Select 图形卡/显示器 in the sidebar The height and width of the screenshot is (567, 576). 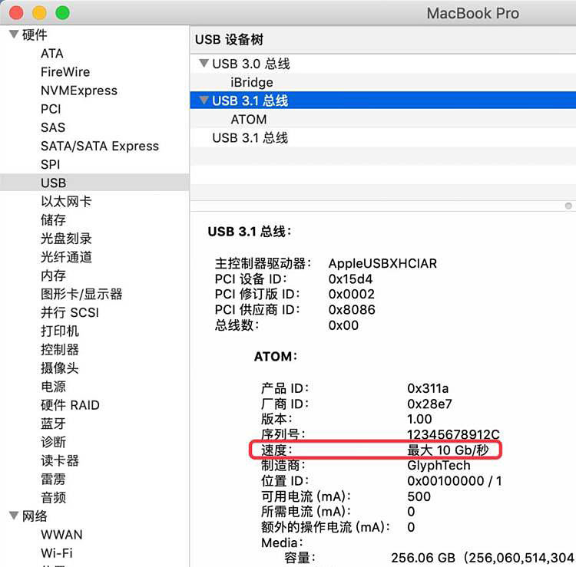(81, 294)
